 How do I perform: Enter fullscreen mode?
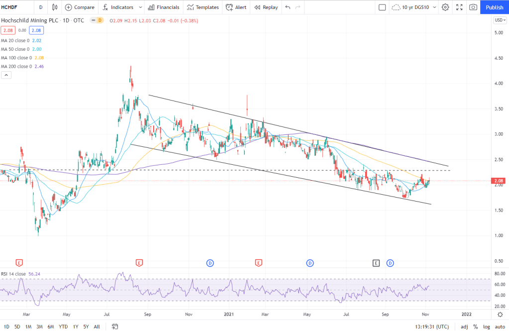coord(459,7)
